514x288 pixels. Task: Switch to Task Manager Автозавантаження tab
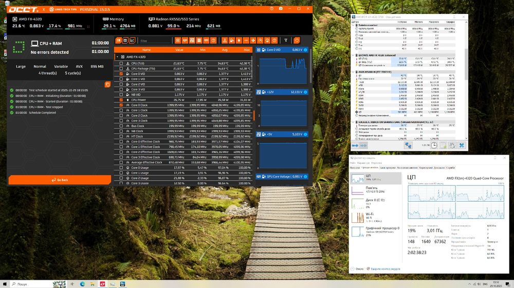(407, 167)
